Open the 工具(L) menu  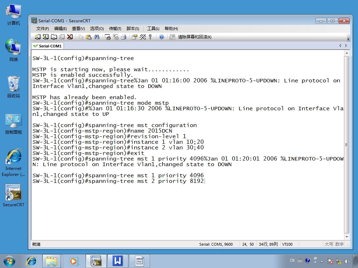tap(153, 29)
